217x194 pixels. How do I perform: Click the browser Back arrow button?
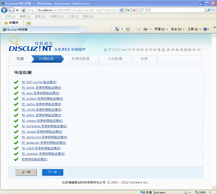click(4, 10)
